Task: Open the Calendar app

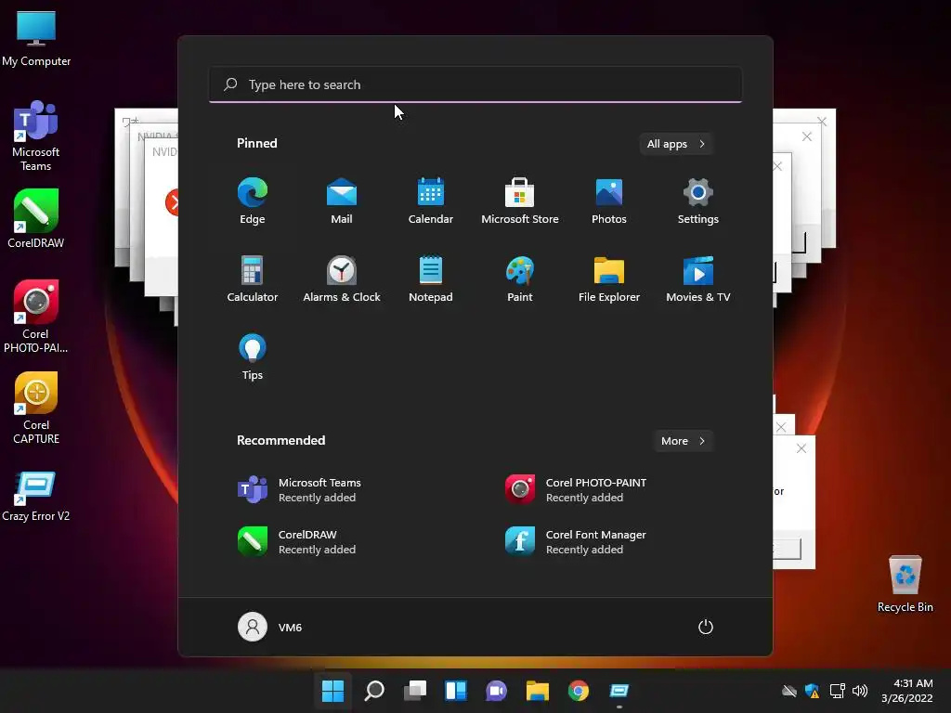Action: click(x=431, y=201)
